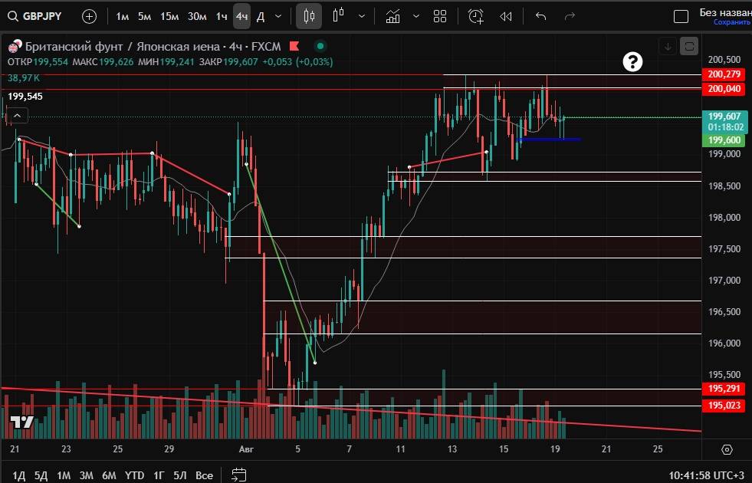The image size is (752, 483).
Task: Toggle the chart maximize pane button
Action: (689, 46)
